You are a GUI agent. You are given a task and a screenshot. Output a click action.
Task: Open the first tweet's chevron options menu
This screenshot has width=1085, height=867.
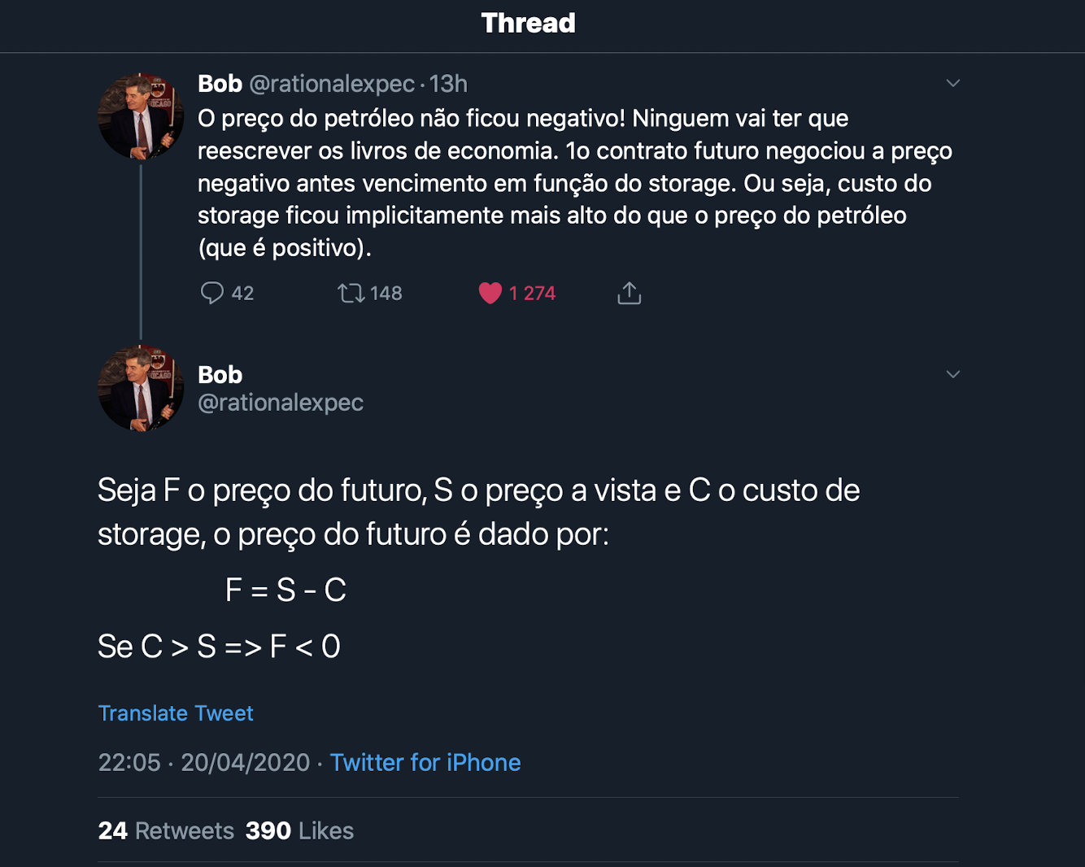[x=953, y=83]
